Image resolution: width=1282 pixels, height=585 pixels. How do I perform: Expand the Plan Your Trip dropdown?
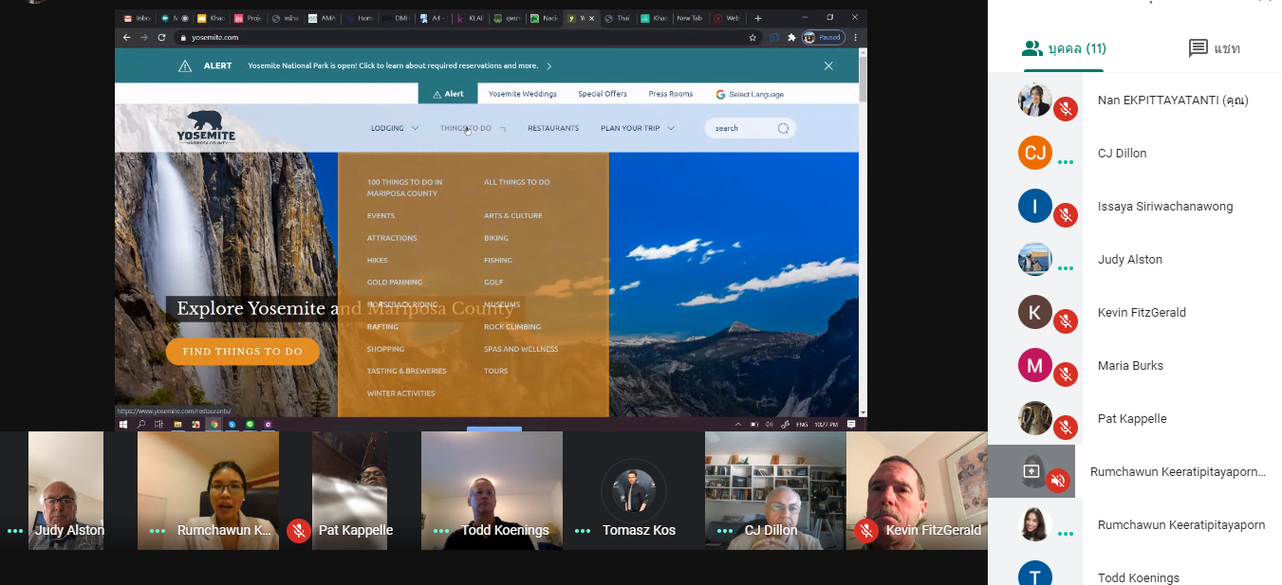[x=671, y=128]
